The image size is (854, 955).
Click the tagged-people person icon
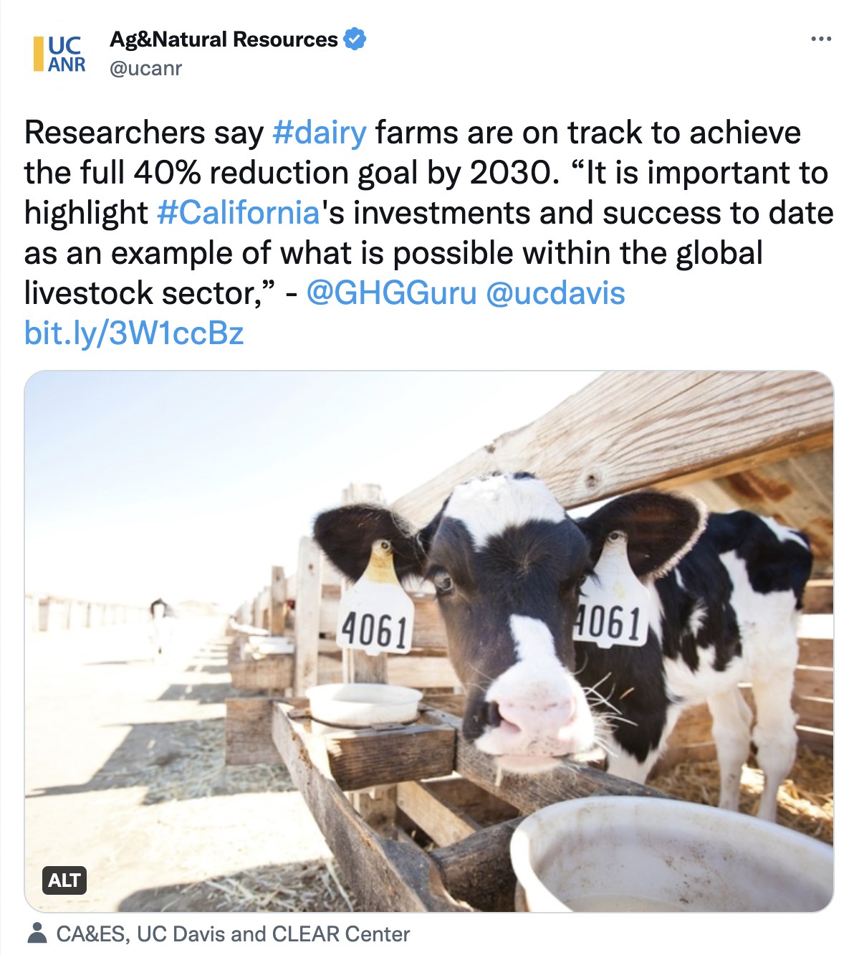36,933
